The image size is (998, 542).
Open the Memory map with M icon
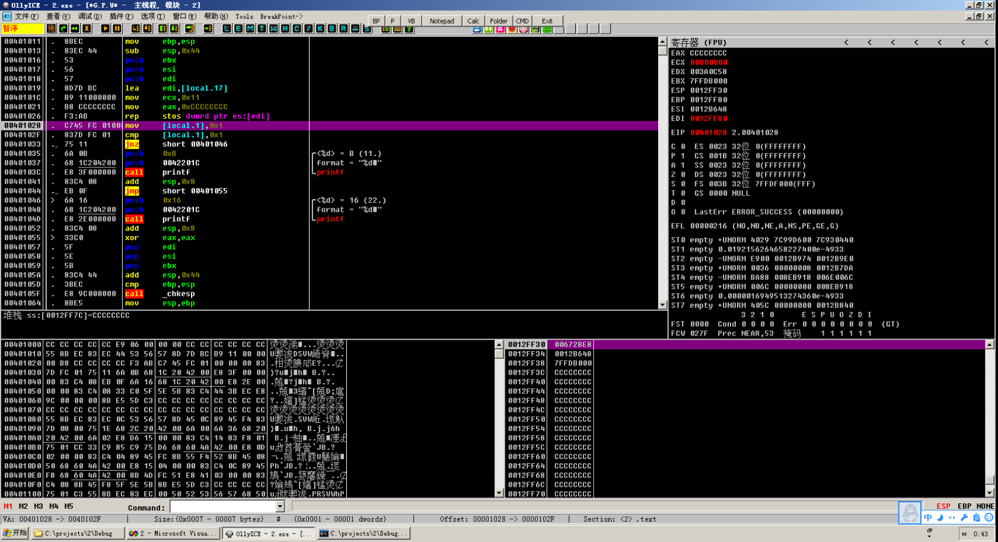250,28
